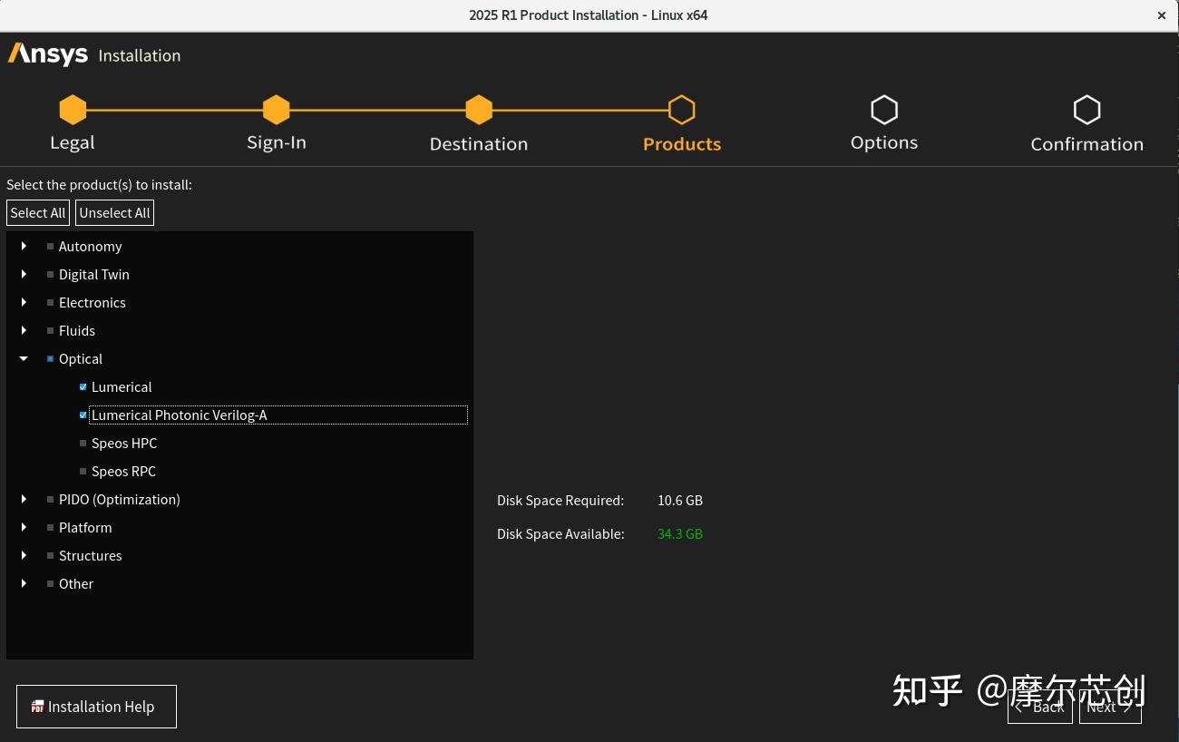Uncheck the Lumerical checkbox
Viewport: 1179px width, 742px height.
[x=83, y=386]
